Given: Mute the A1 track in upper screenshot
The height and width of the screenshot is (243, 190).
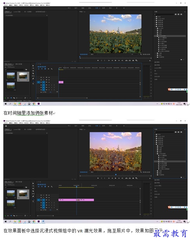Looking at the screenshot, I should (49, 85).
